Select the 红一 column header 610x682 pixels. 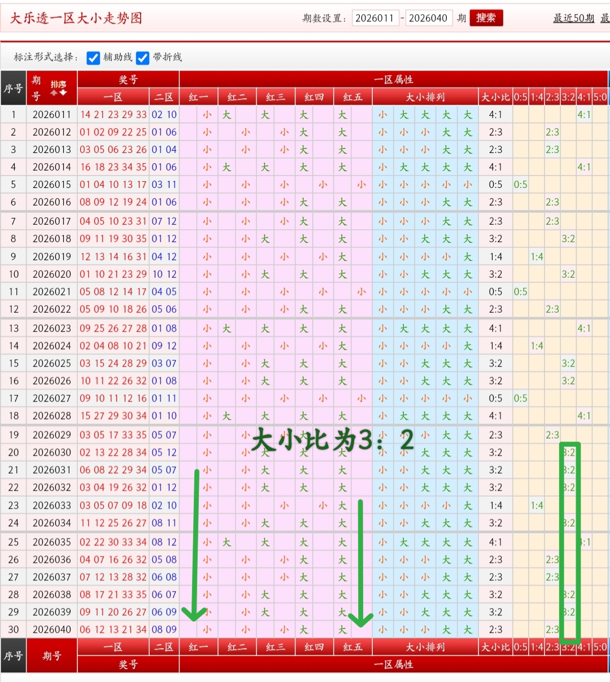pyautogui.click(x=197, y=97)
